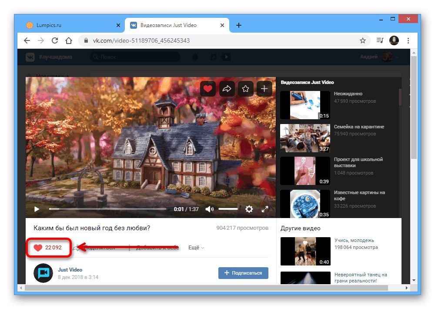Mute the video via speaker icon
Viewport: 435px width, 309px height.
coord(210,209)
